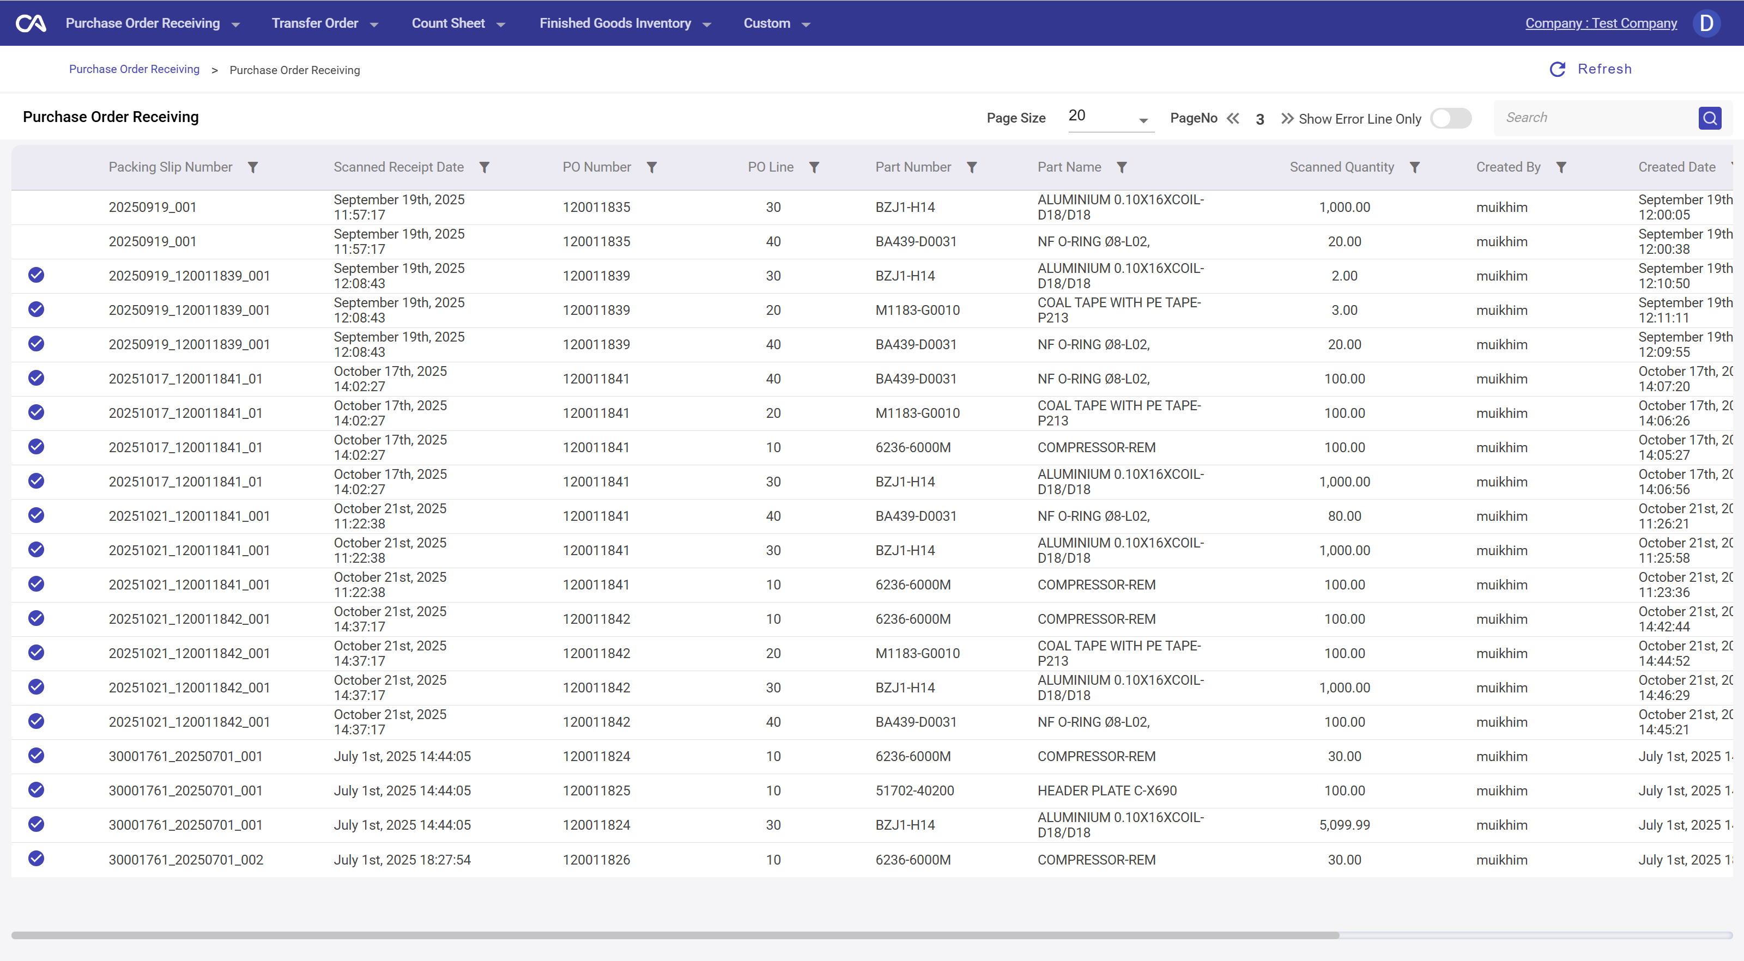1744x961 pixels.
Task: Toggle Show Error Line Only switch
Action: 1451,118
